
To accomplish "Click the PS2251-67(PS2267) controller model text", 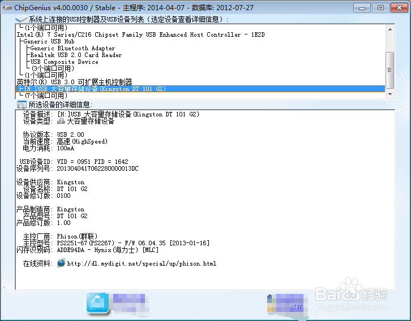I will coord(85,243).
